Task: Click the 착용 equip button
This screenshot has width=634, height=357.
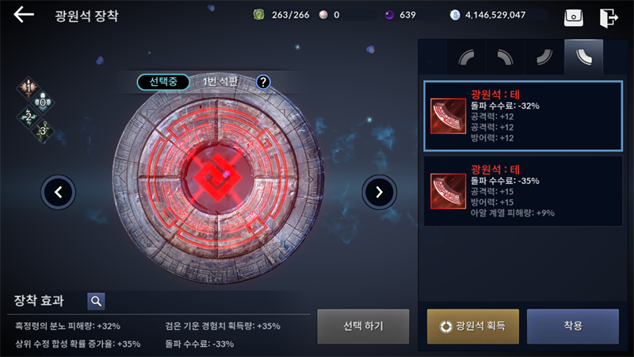Action: tap(573, 326)
